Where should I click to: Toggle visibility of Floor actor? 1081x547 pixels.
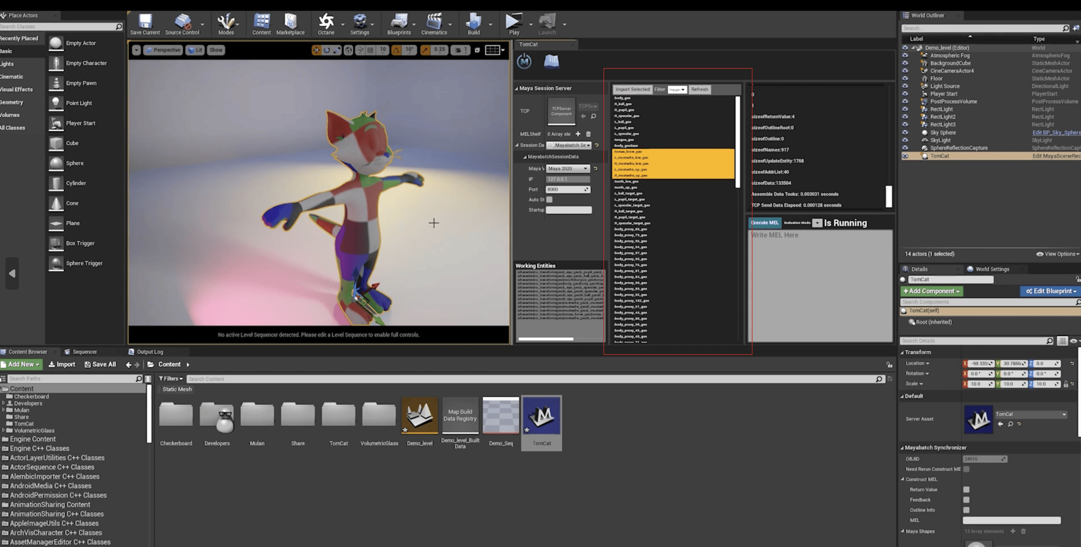click(x=905, y=78)
